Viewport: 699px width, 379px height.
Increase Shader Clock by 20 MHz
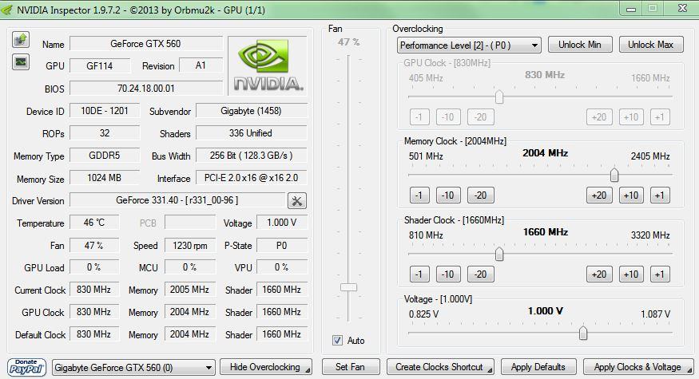[x=599, y=274]
